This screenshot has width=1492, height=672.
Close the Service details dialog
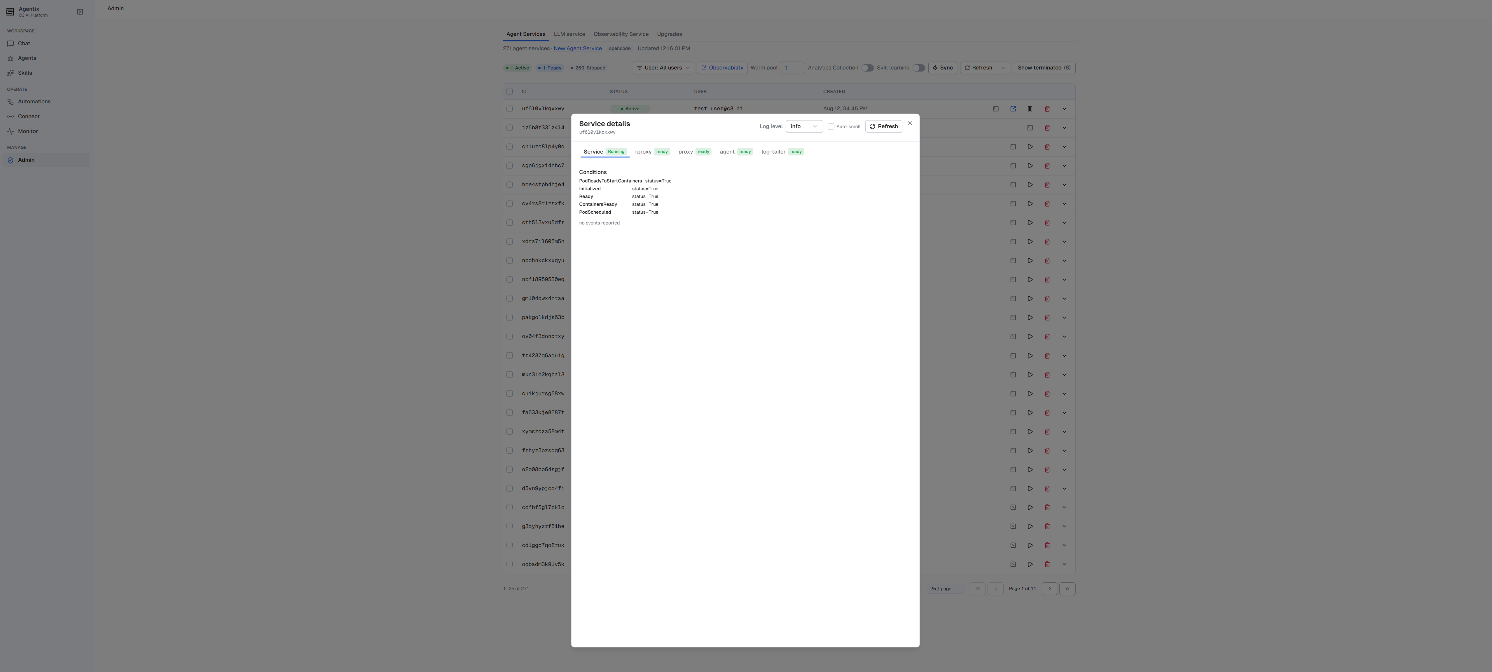(910, 123)
